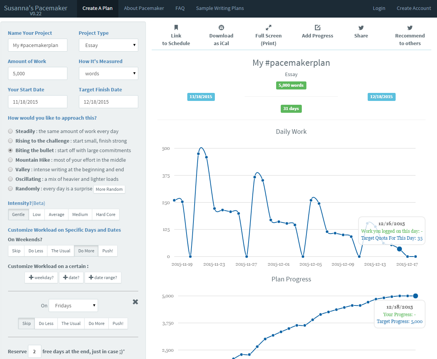Click Susanna's Pacemaker site title
Viewport: 437px width, 359px height.
click(x=36, y=8)
